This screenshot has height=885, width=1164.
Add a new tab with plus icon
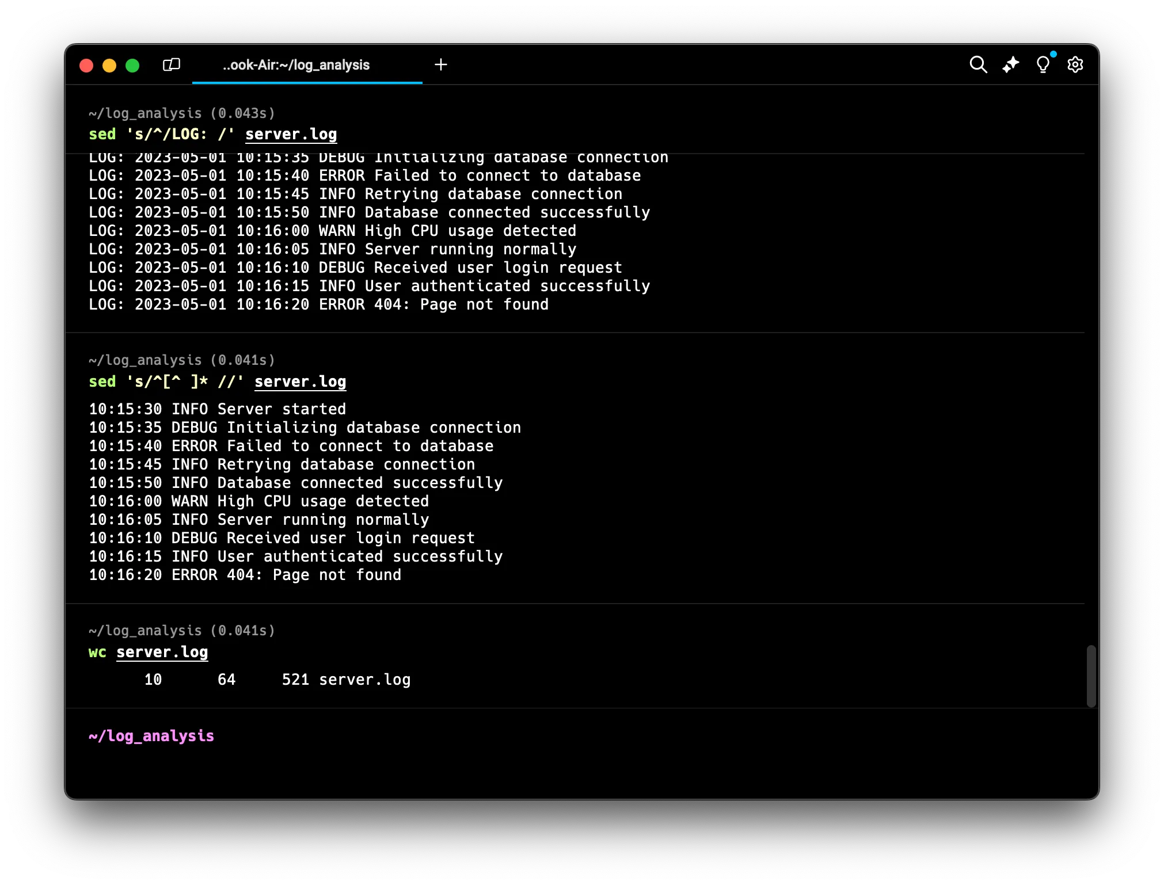441,64
